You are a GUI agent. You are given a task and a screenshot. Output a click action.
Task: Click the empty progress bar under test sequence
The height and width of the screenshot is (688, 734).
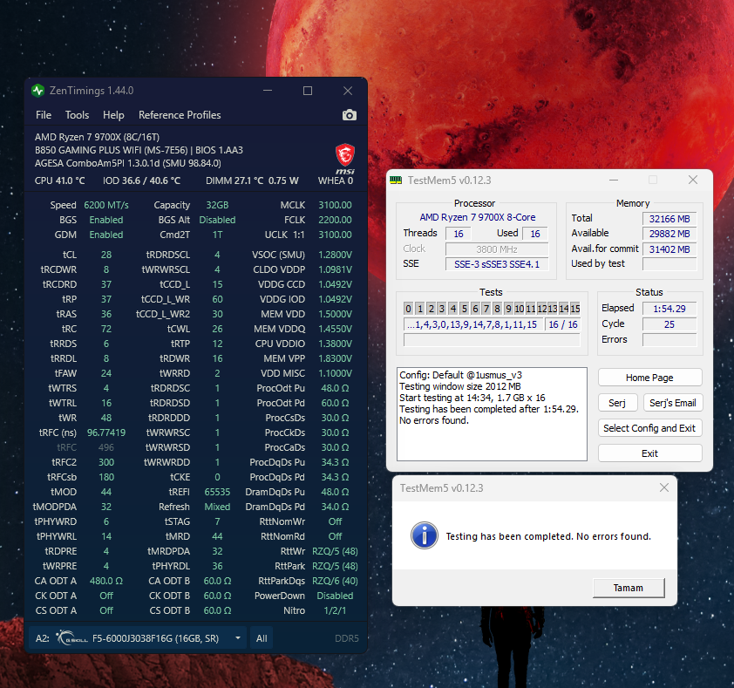coord(492,340)
